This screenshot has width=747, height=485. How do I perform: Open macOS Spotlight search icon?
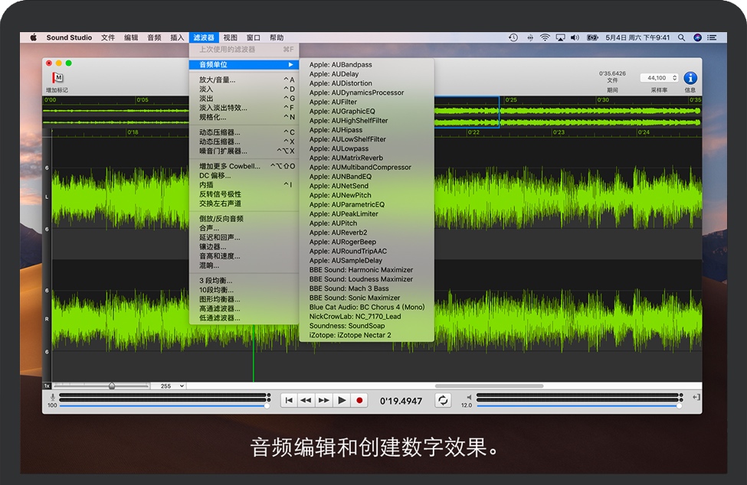pos(682,37)
